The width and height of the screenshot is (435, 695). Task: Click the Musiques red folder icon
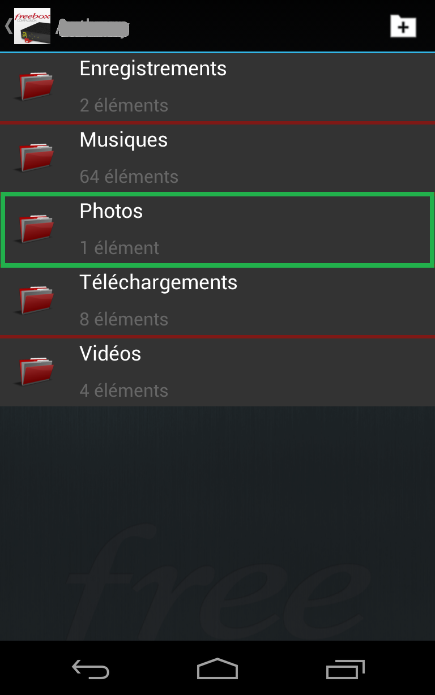pyautogui.click(x=36, y=157)
